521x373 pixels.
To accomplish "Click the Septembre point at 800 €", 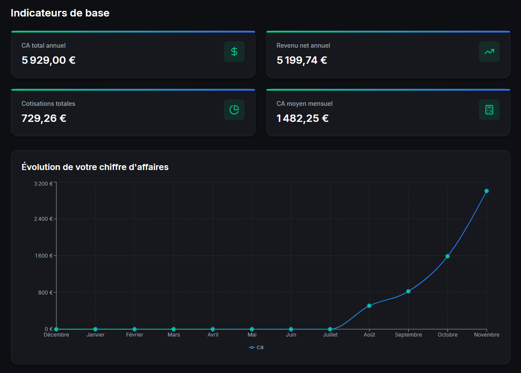I will (x=408, y=291).
